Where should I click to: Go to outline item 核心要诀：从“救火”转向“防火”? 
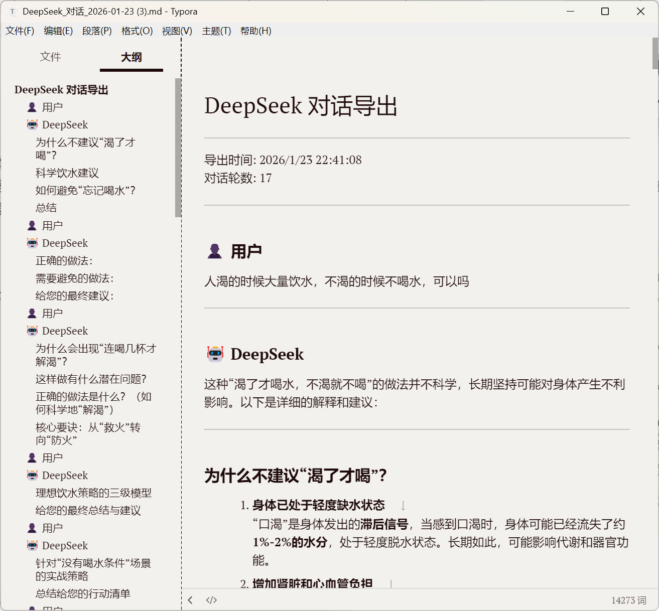click(88, 433)
